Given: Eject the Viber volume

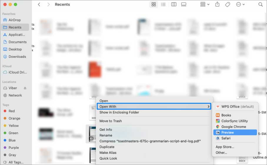Looking at the screenshot, I should coord(25,88).
